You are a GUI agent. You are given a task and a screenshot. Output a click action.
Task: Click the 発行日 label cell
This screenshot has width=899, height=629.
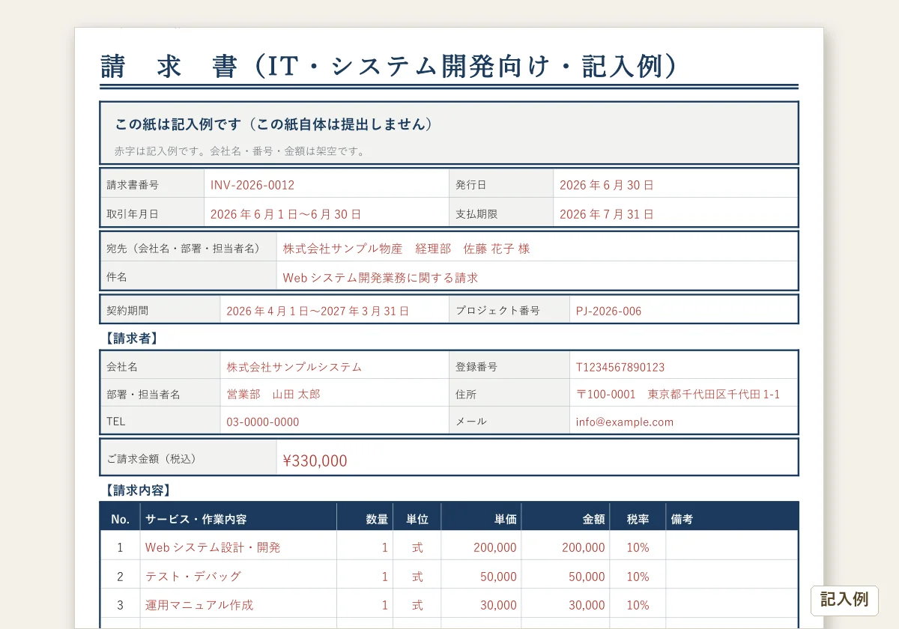pos(501,184)
